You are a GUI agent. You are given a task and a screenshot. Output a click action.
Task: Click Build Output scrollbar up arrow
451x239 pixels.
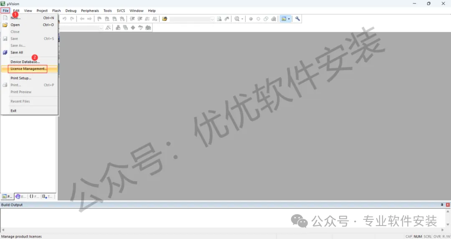tap(448, 211)
